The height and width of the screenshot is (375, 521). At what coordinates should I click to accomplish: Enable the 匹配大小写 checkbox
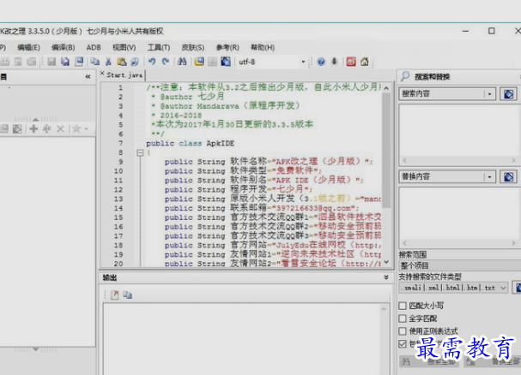click(403, 306)
